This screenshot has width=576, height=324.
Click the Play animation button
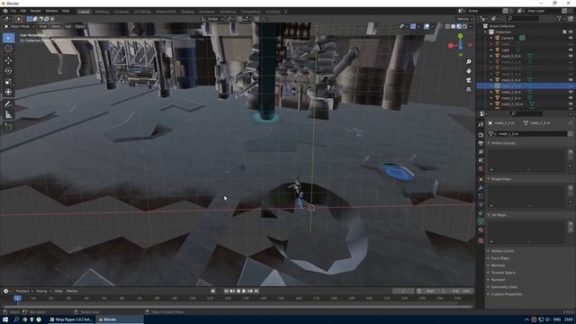[x=244, y=291]
